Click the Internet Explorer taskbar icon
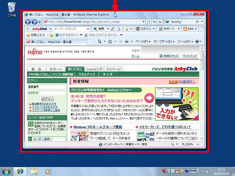The width and height of the screenshot is (235, 176). pos(20,171)
